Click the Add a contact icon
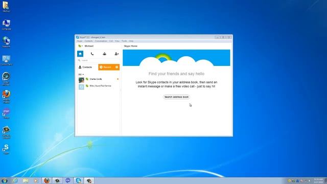Screen dimensions: 327x184 [116, 54]
